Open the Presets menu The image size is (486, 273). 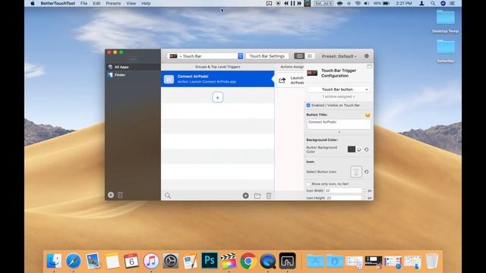click(x=113, y=3)
